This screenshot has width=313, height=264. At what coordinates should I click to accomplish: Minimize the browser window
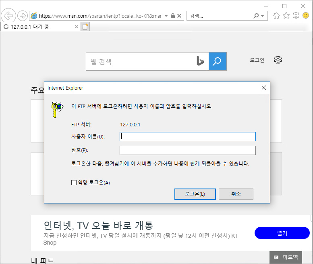266,6
